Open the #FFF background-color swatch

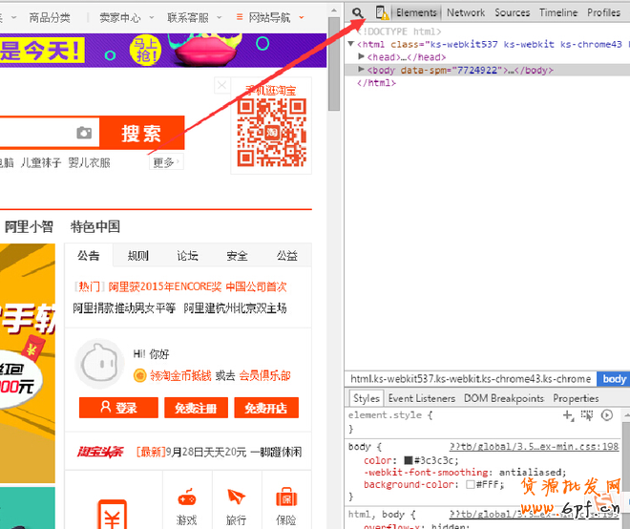pyautogui.click(x=470, y=484)
